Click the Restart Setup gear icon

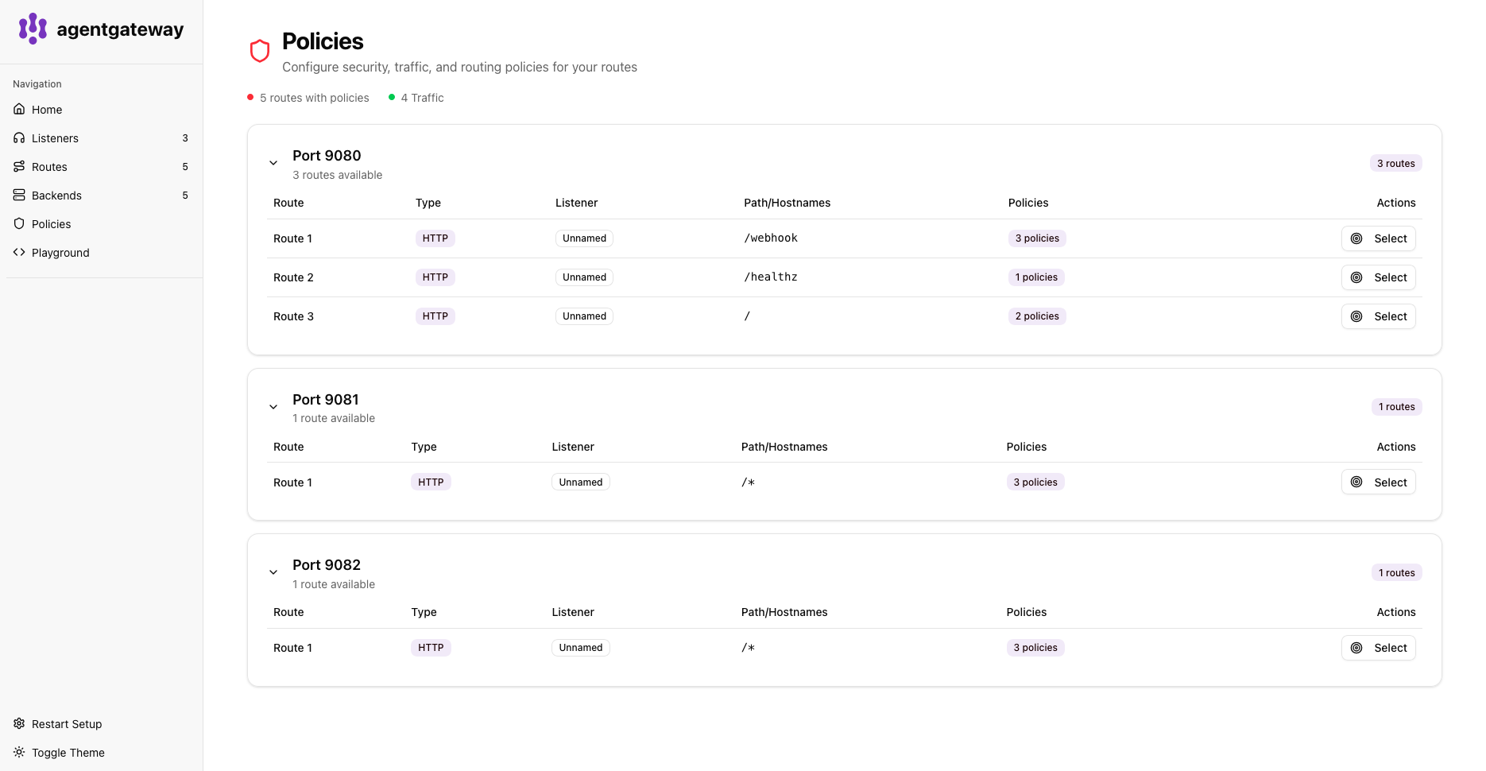point(18,723)
